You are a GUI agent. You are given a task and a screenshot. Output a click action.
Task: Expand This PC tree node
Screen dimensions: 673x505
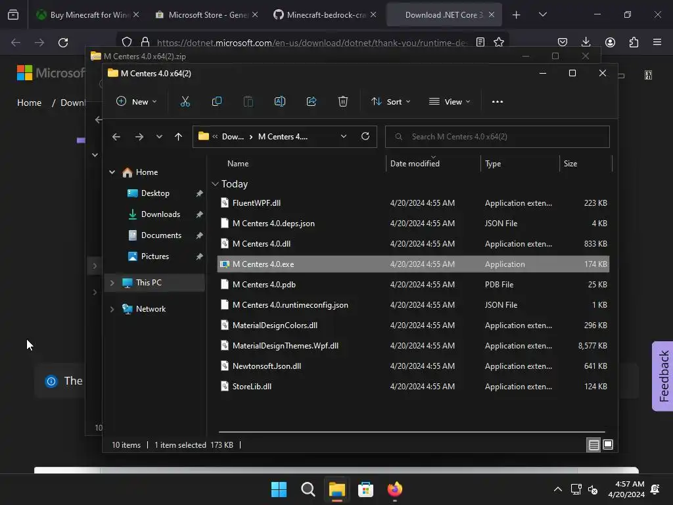pyautogui.click(x=112, y=283)
